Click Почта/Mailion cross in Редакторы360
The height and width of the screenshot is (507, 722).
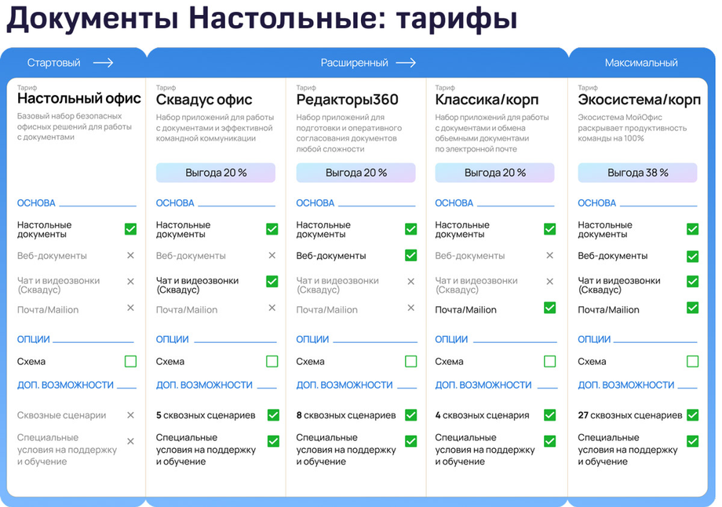(410, 308)
